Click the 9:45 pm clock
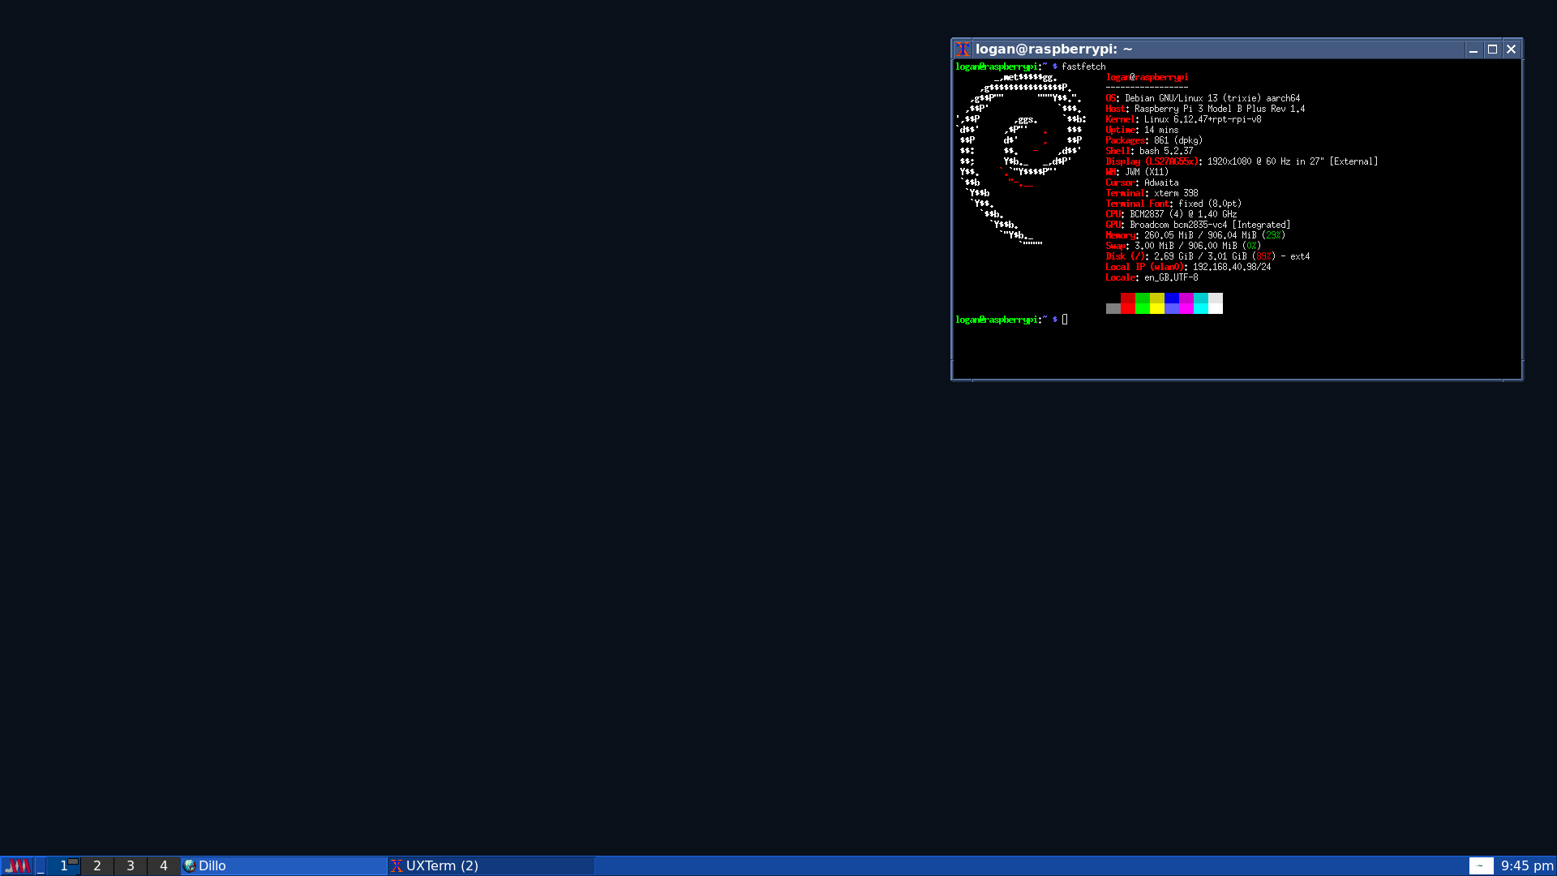Screen dimensions: 1557x876 point(1527,865)
